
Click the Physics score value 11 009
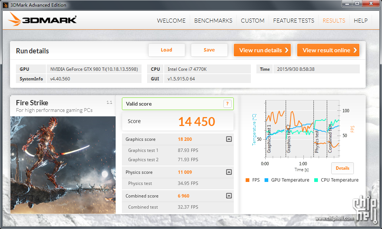click(185, 172)
